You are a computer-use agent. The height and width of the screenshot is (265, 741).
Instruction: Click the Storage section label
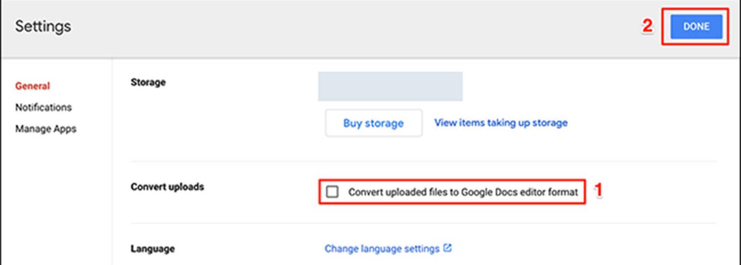pos(148,82)
